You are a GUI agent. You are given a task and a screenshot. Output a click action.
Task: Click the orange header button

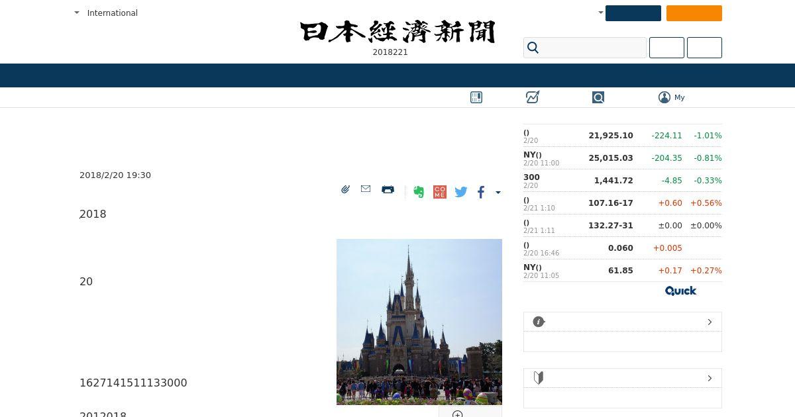click(694, 13)
